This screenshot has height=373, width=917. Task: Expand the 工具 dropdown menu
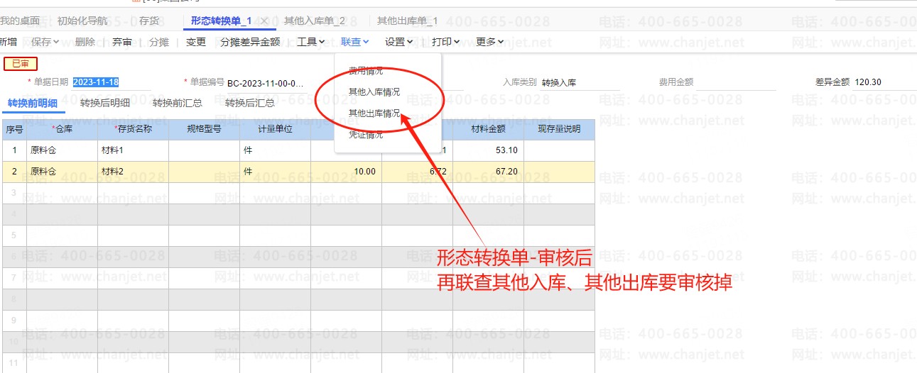pyautogui.click(x=311, y=42)
